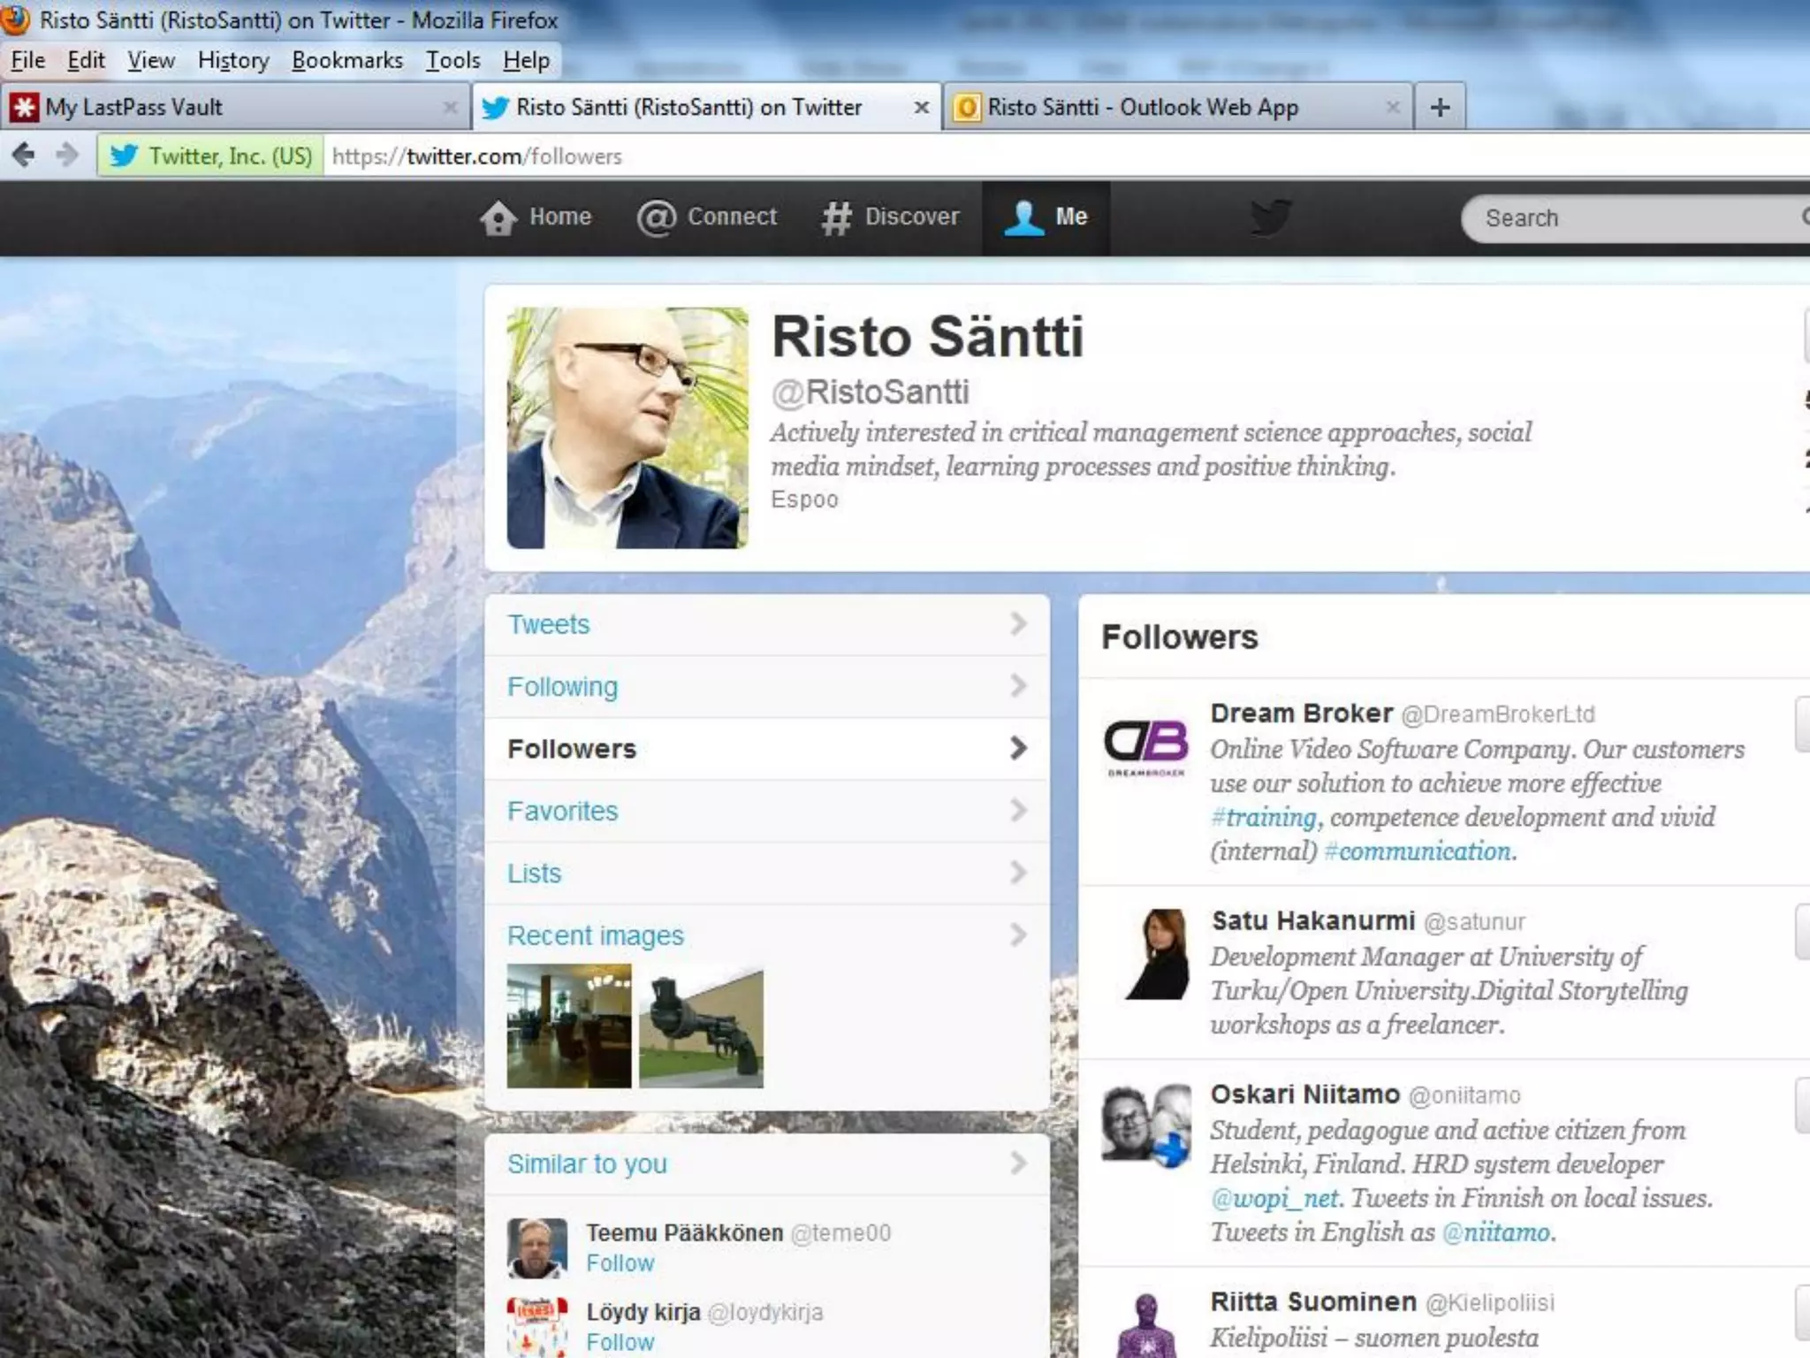The height and width of the screenshot is (1358, 1810).
Task: Follow Löydy kirja
Action: (620, 1342)
